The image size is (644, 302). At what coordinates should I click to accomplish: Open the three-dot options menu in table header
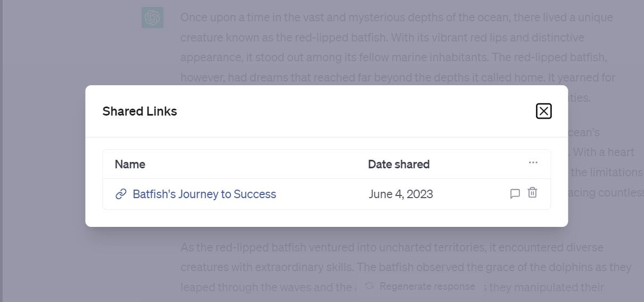[x=533, y=162]
